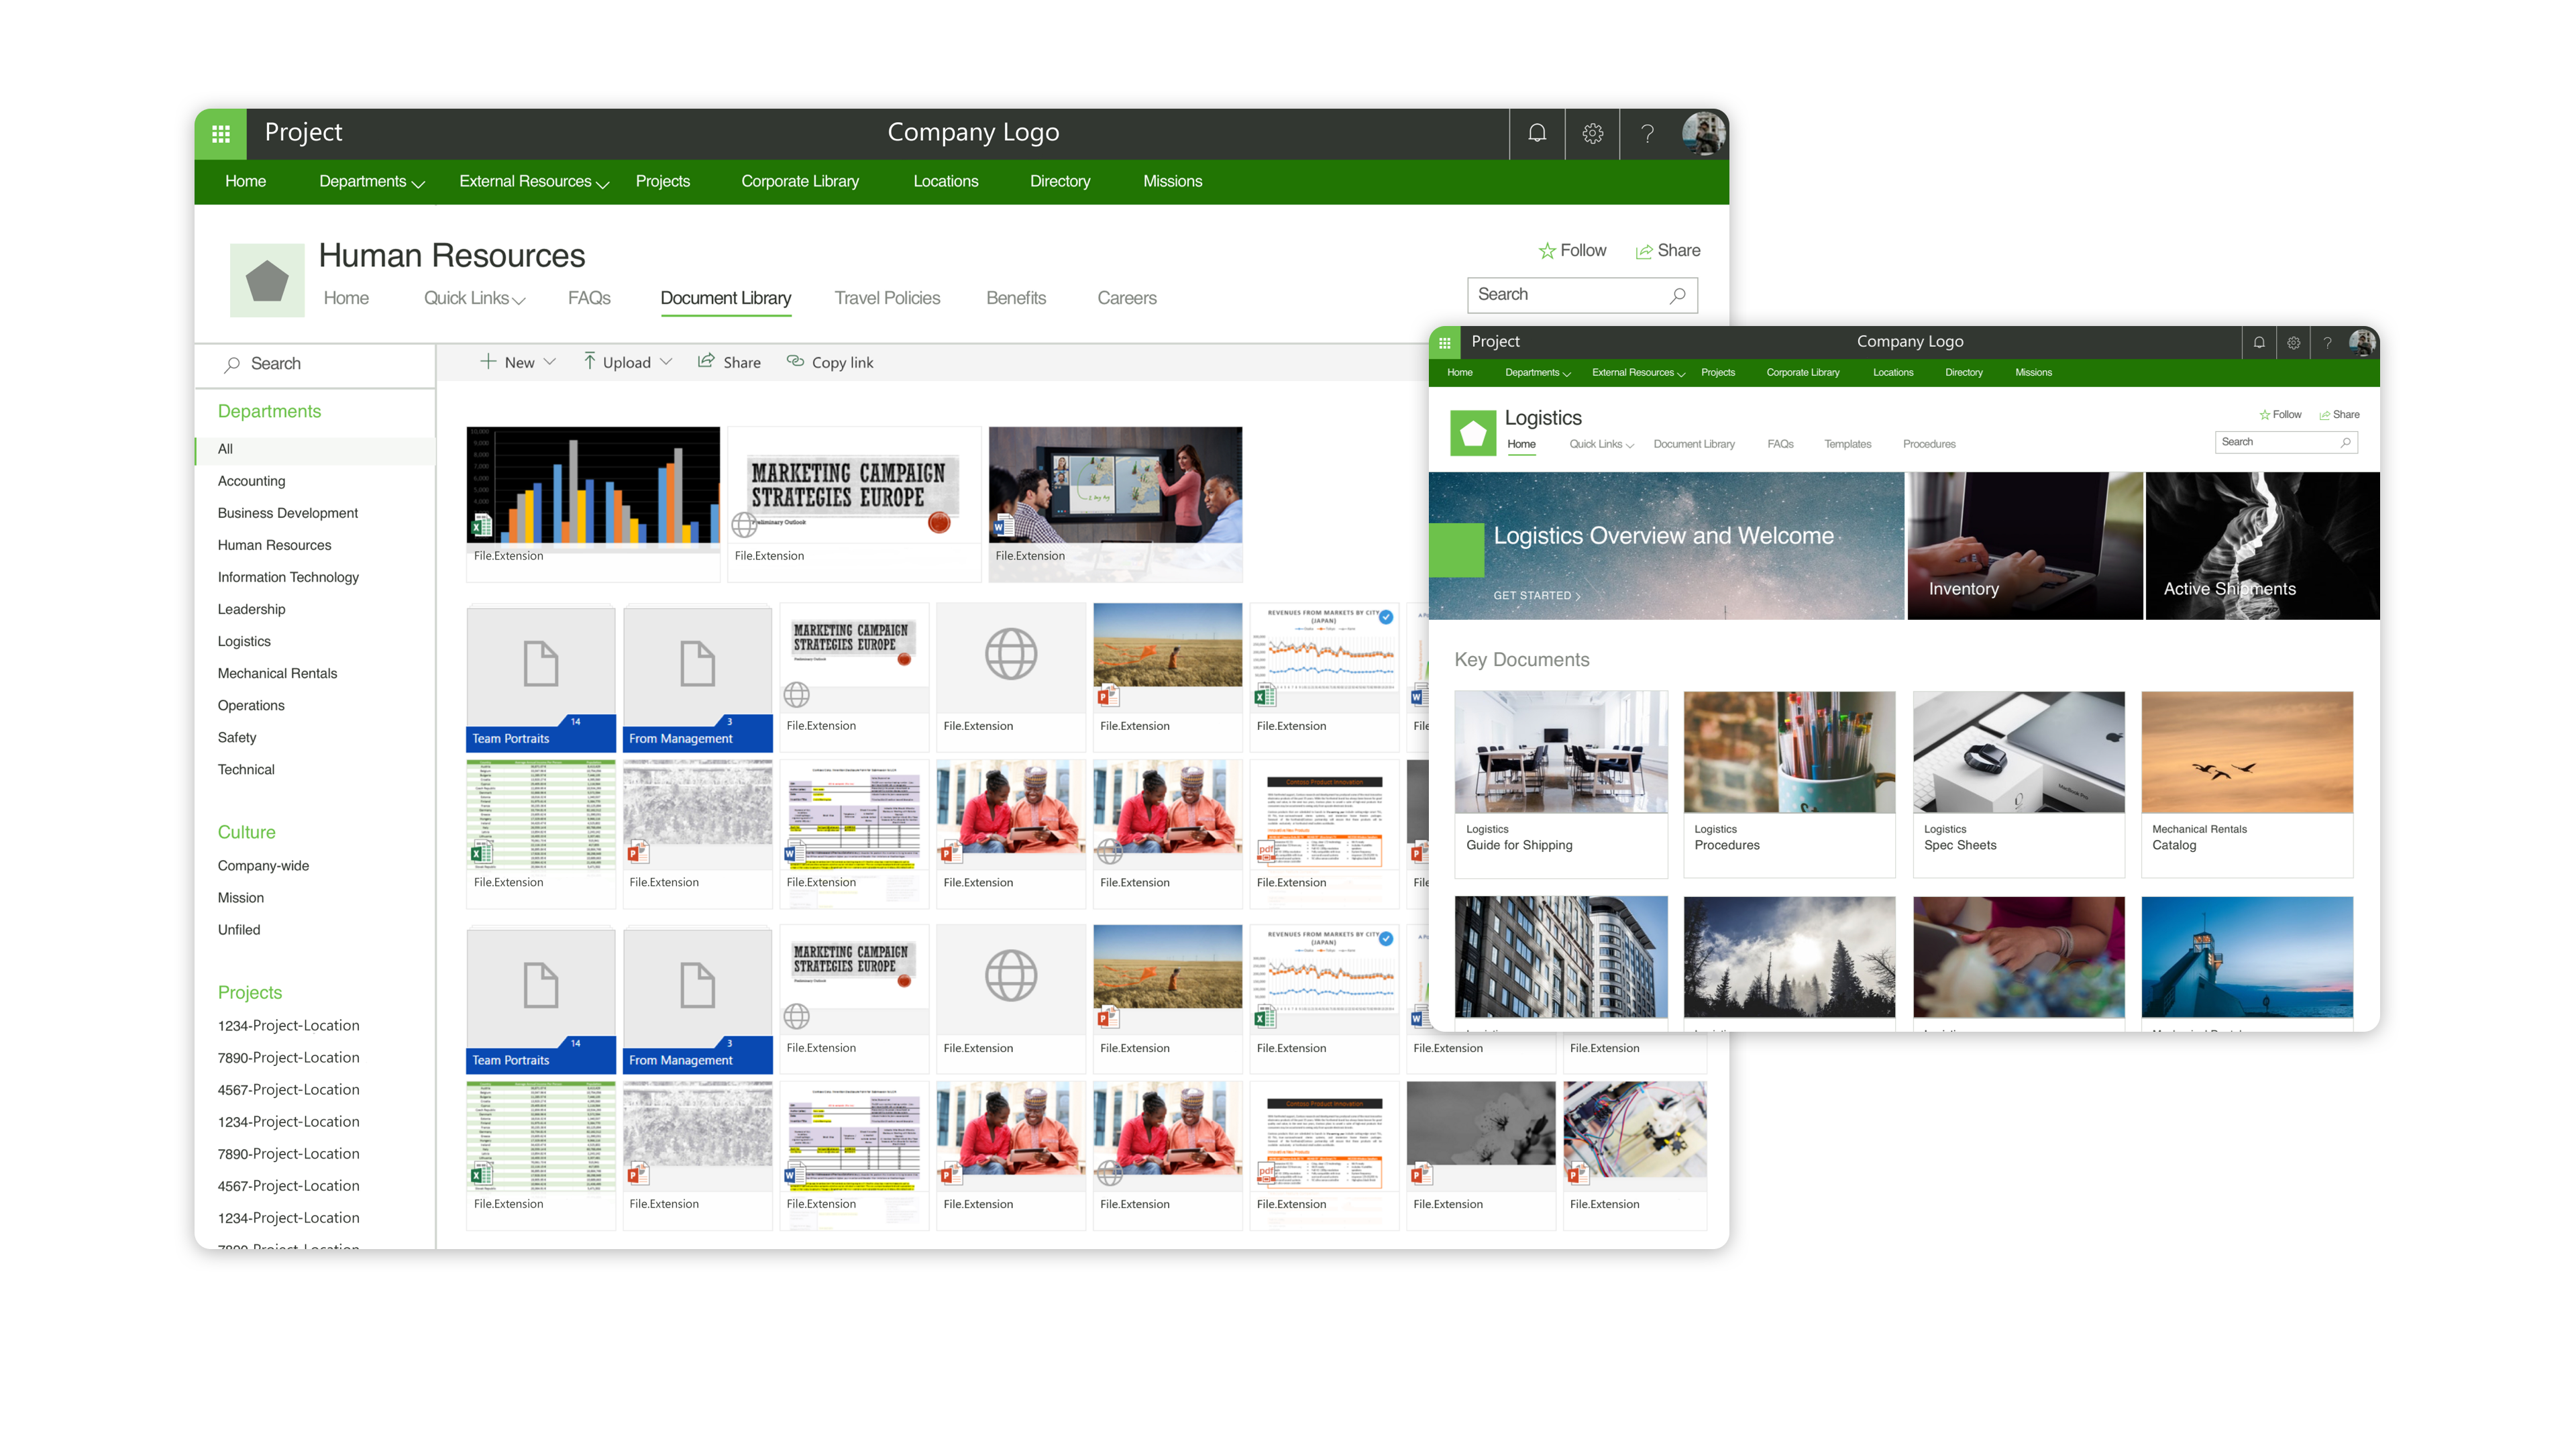The width and height of the screenshot is (2576, 1449).
Task: Expand the Departments dropdown in navigation
Action: point(366,180)
